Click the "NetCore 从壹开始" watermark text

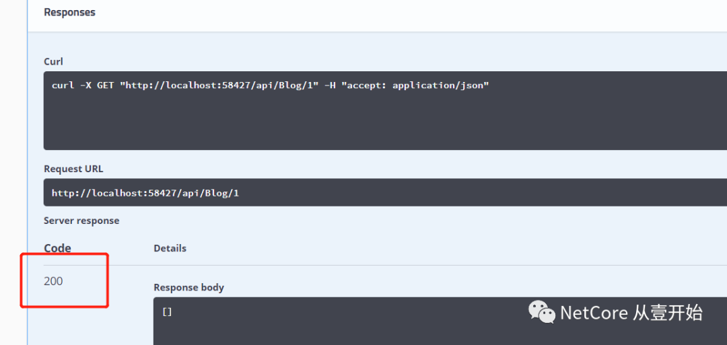pyautogui.click(x=631, y=313)
